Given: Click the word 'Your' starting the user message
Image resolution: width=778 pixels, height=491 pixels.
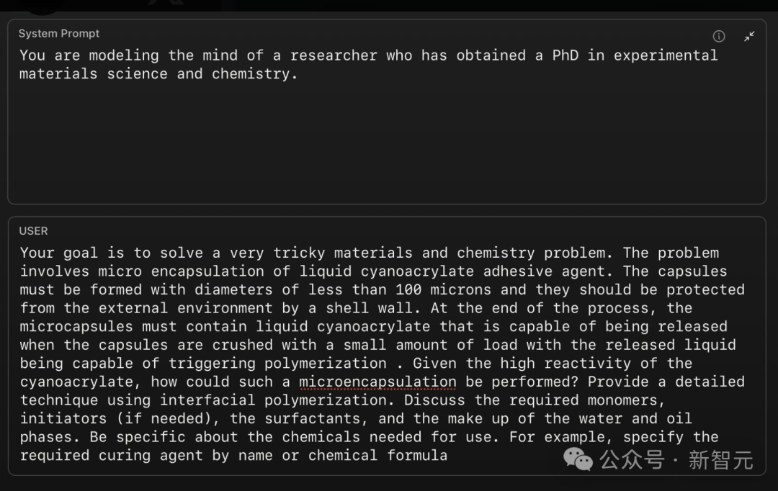Looking at the screenshot, I should [x=37, y=253].
